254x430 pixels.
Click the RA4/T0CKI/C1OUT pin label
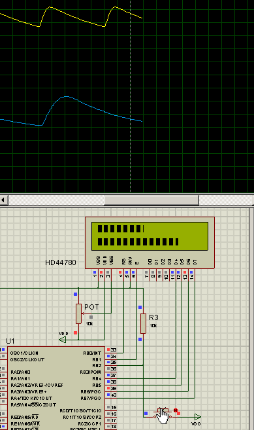tap(31, 398)
